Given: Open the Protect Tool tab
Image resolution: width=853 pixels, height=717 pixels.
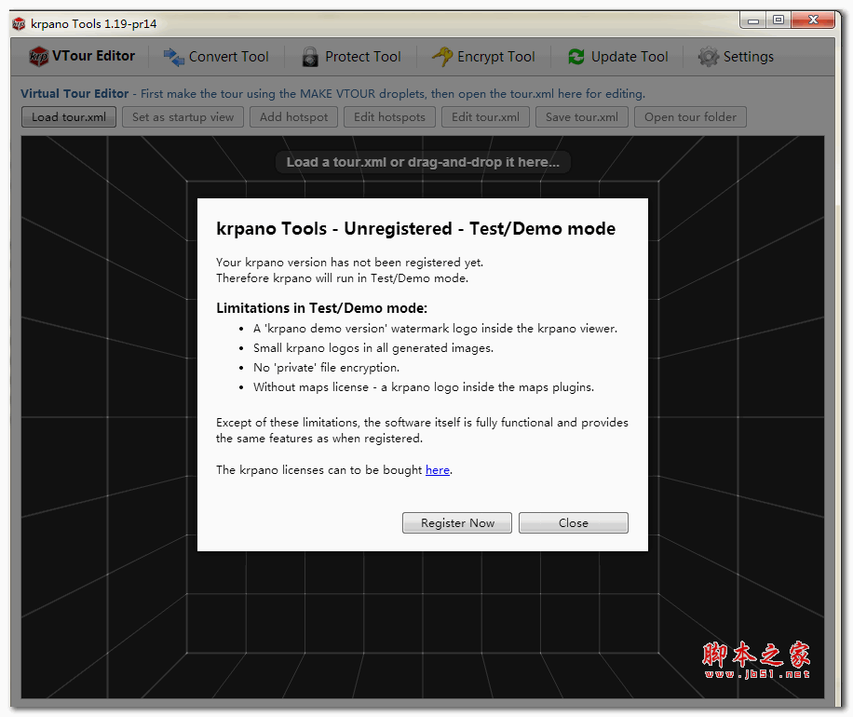Looking at the screenshot, I should [351, 57].
